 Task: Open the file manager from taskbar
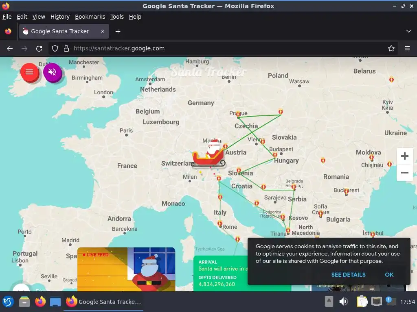[24, 302]
